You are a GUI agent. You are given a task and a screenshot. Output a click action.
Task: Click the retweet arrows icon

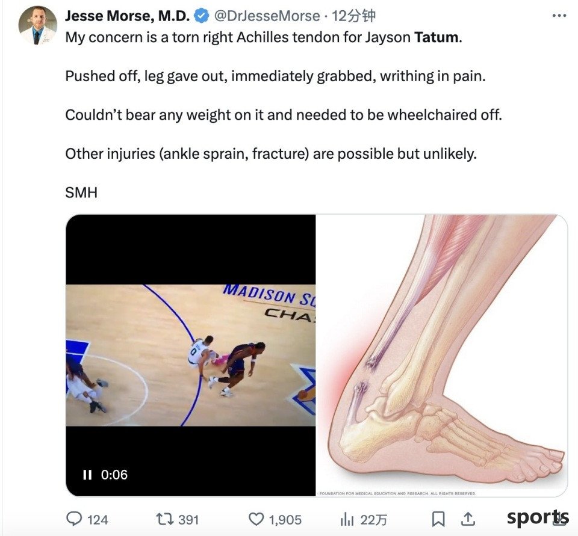click(164, 519)
